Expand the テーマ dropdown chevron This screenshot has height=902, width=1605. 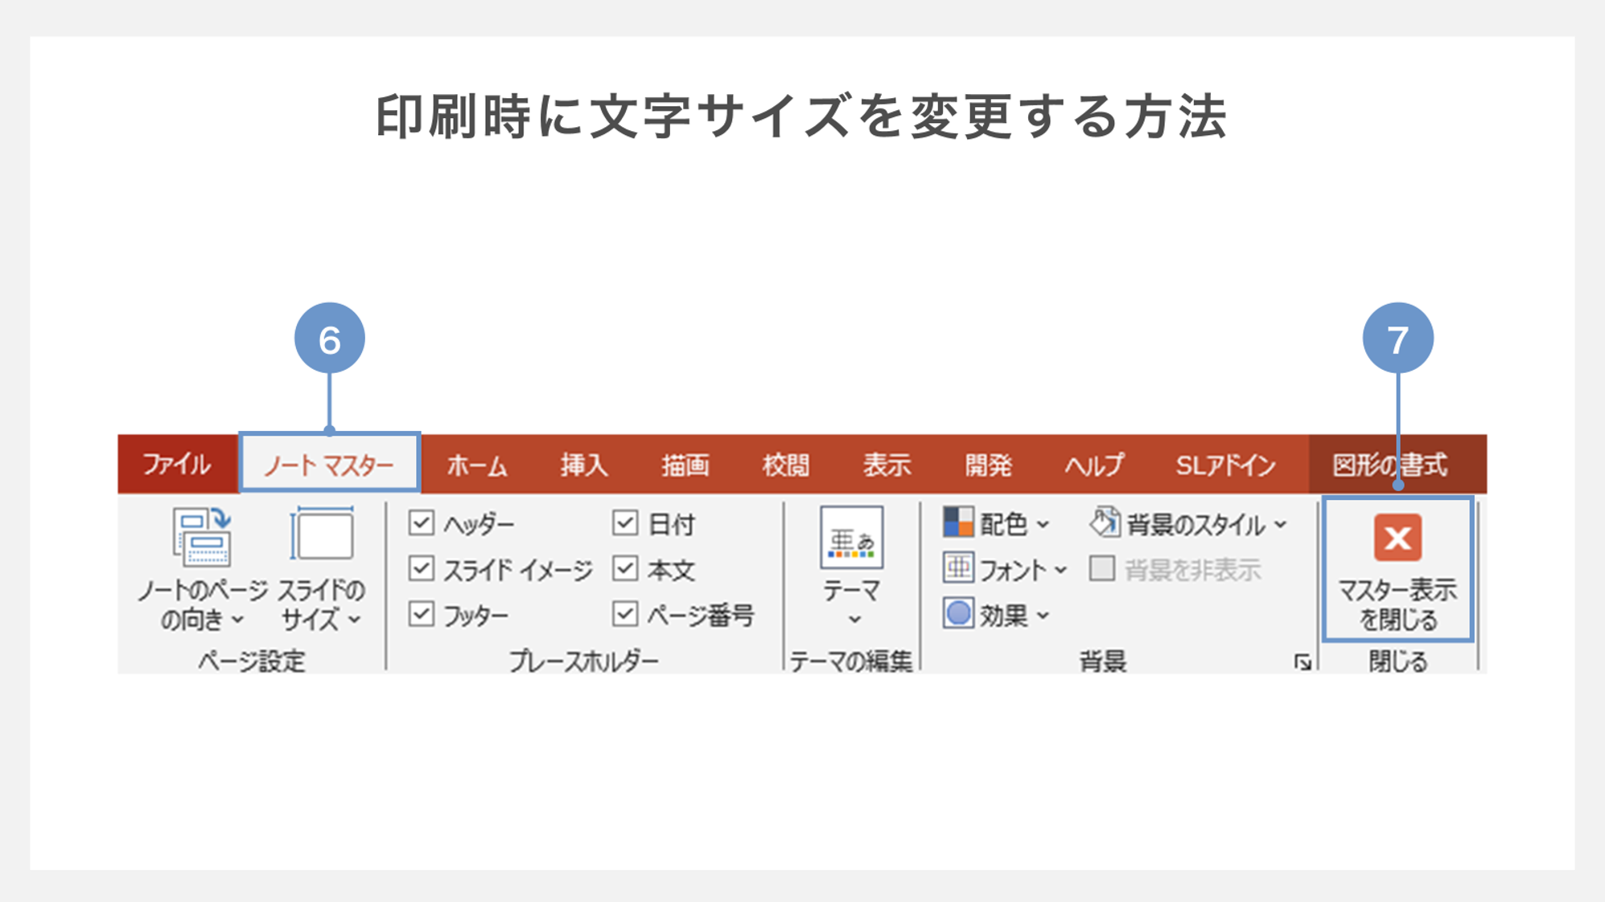tap(854, 620)
